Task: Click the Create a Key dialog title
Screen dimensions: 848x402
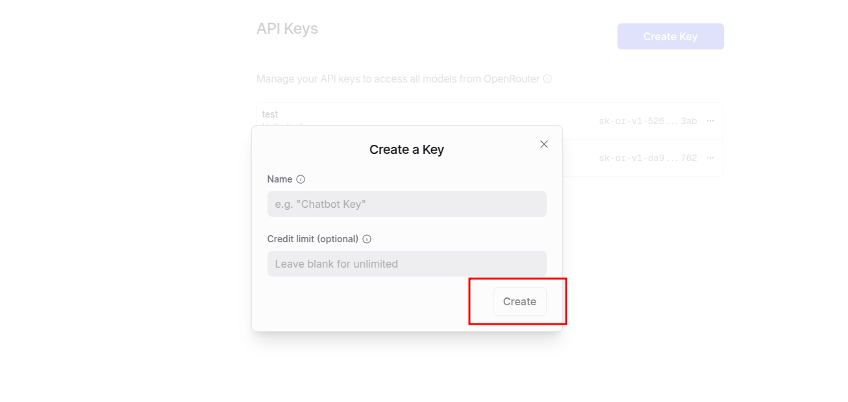Action: pyautogui.click(x=406, y=149)
